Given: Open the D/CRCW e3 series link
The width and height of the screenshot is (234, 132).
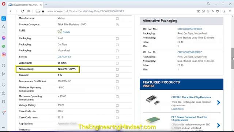Looking at the screenshot, I should tap(64, 57).
